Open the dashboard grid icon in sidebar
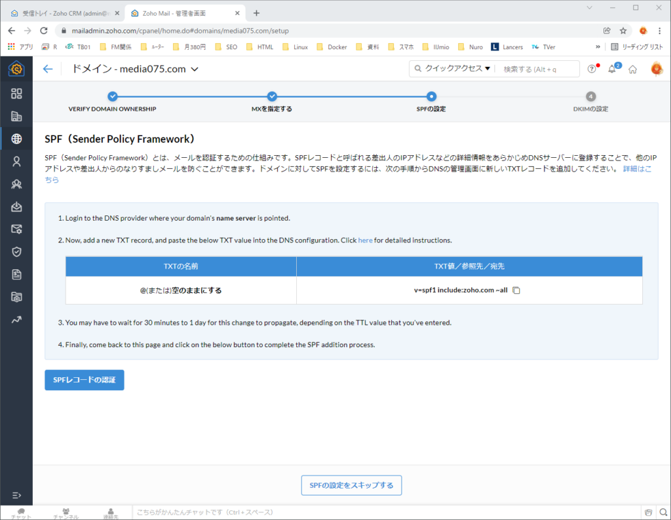Viewport: 671px width, 520px height. 16,94
